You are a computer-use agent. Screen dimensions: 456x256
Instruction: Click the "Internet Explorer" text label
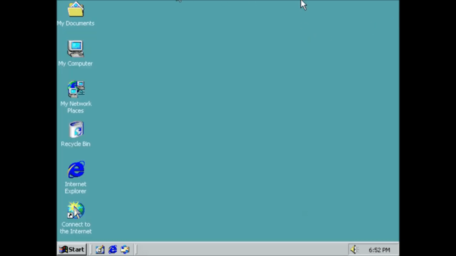tap(76, 188)
